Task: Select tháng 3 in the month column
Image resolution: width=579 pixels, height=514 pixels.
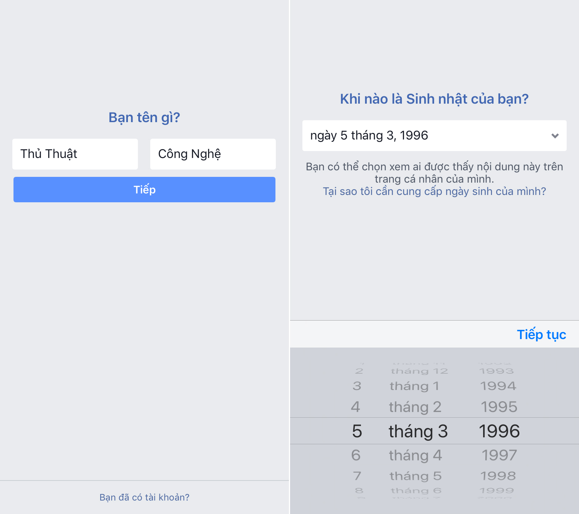Action: coord(418,431)
